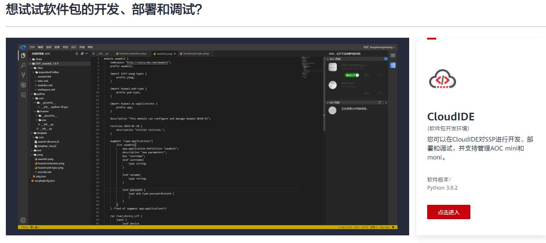Click the editor vertical scrollbar
Viewport: 546px width, 243px height.
[x=324, y=94]
